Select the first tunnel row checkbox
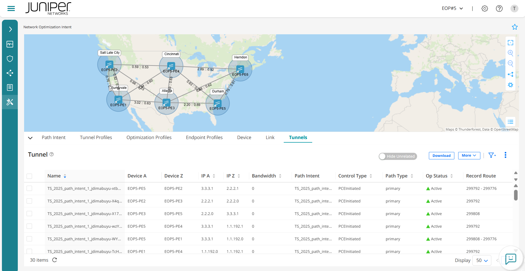Viewport: 525px width, 271px height. (29, 188)
